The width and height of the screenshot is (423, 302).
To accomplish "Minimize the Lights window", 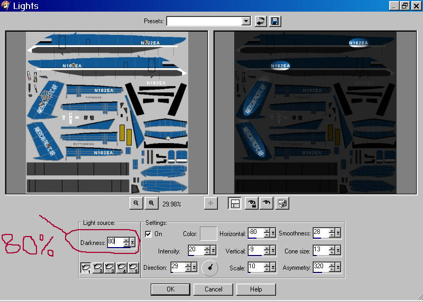I will click(x=394, y=6).
